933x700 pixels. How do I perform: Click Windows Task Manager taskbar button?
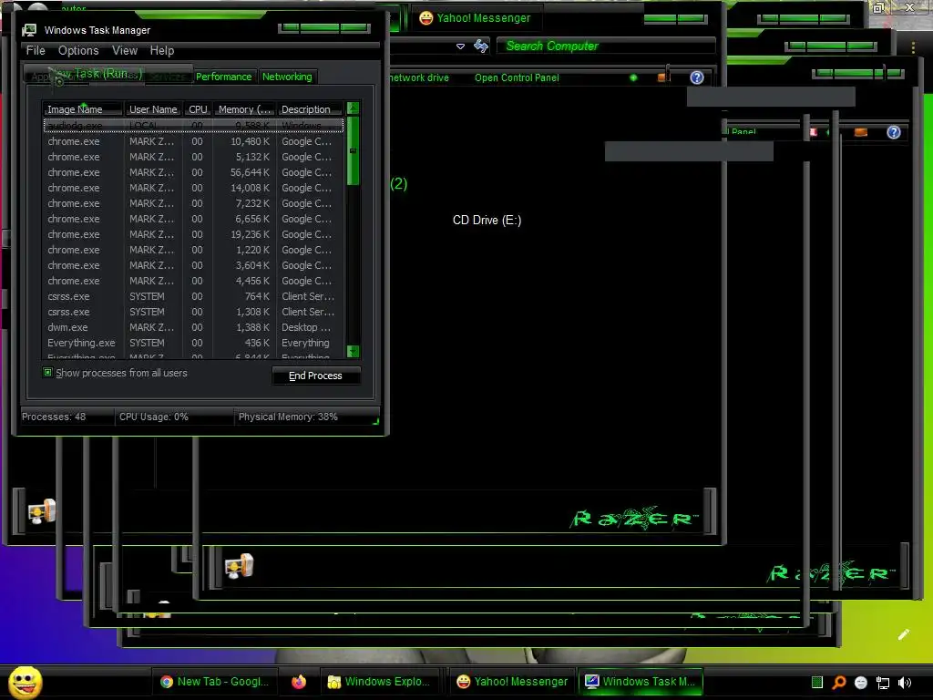[641, 682]
